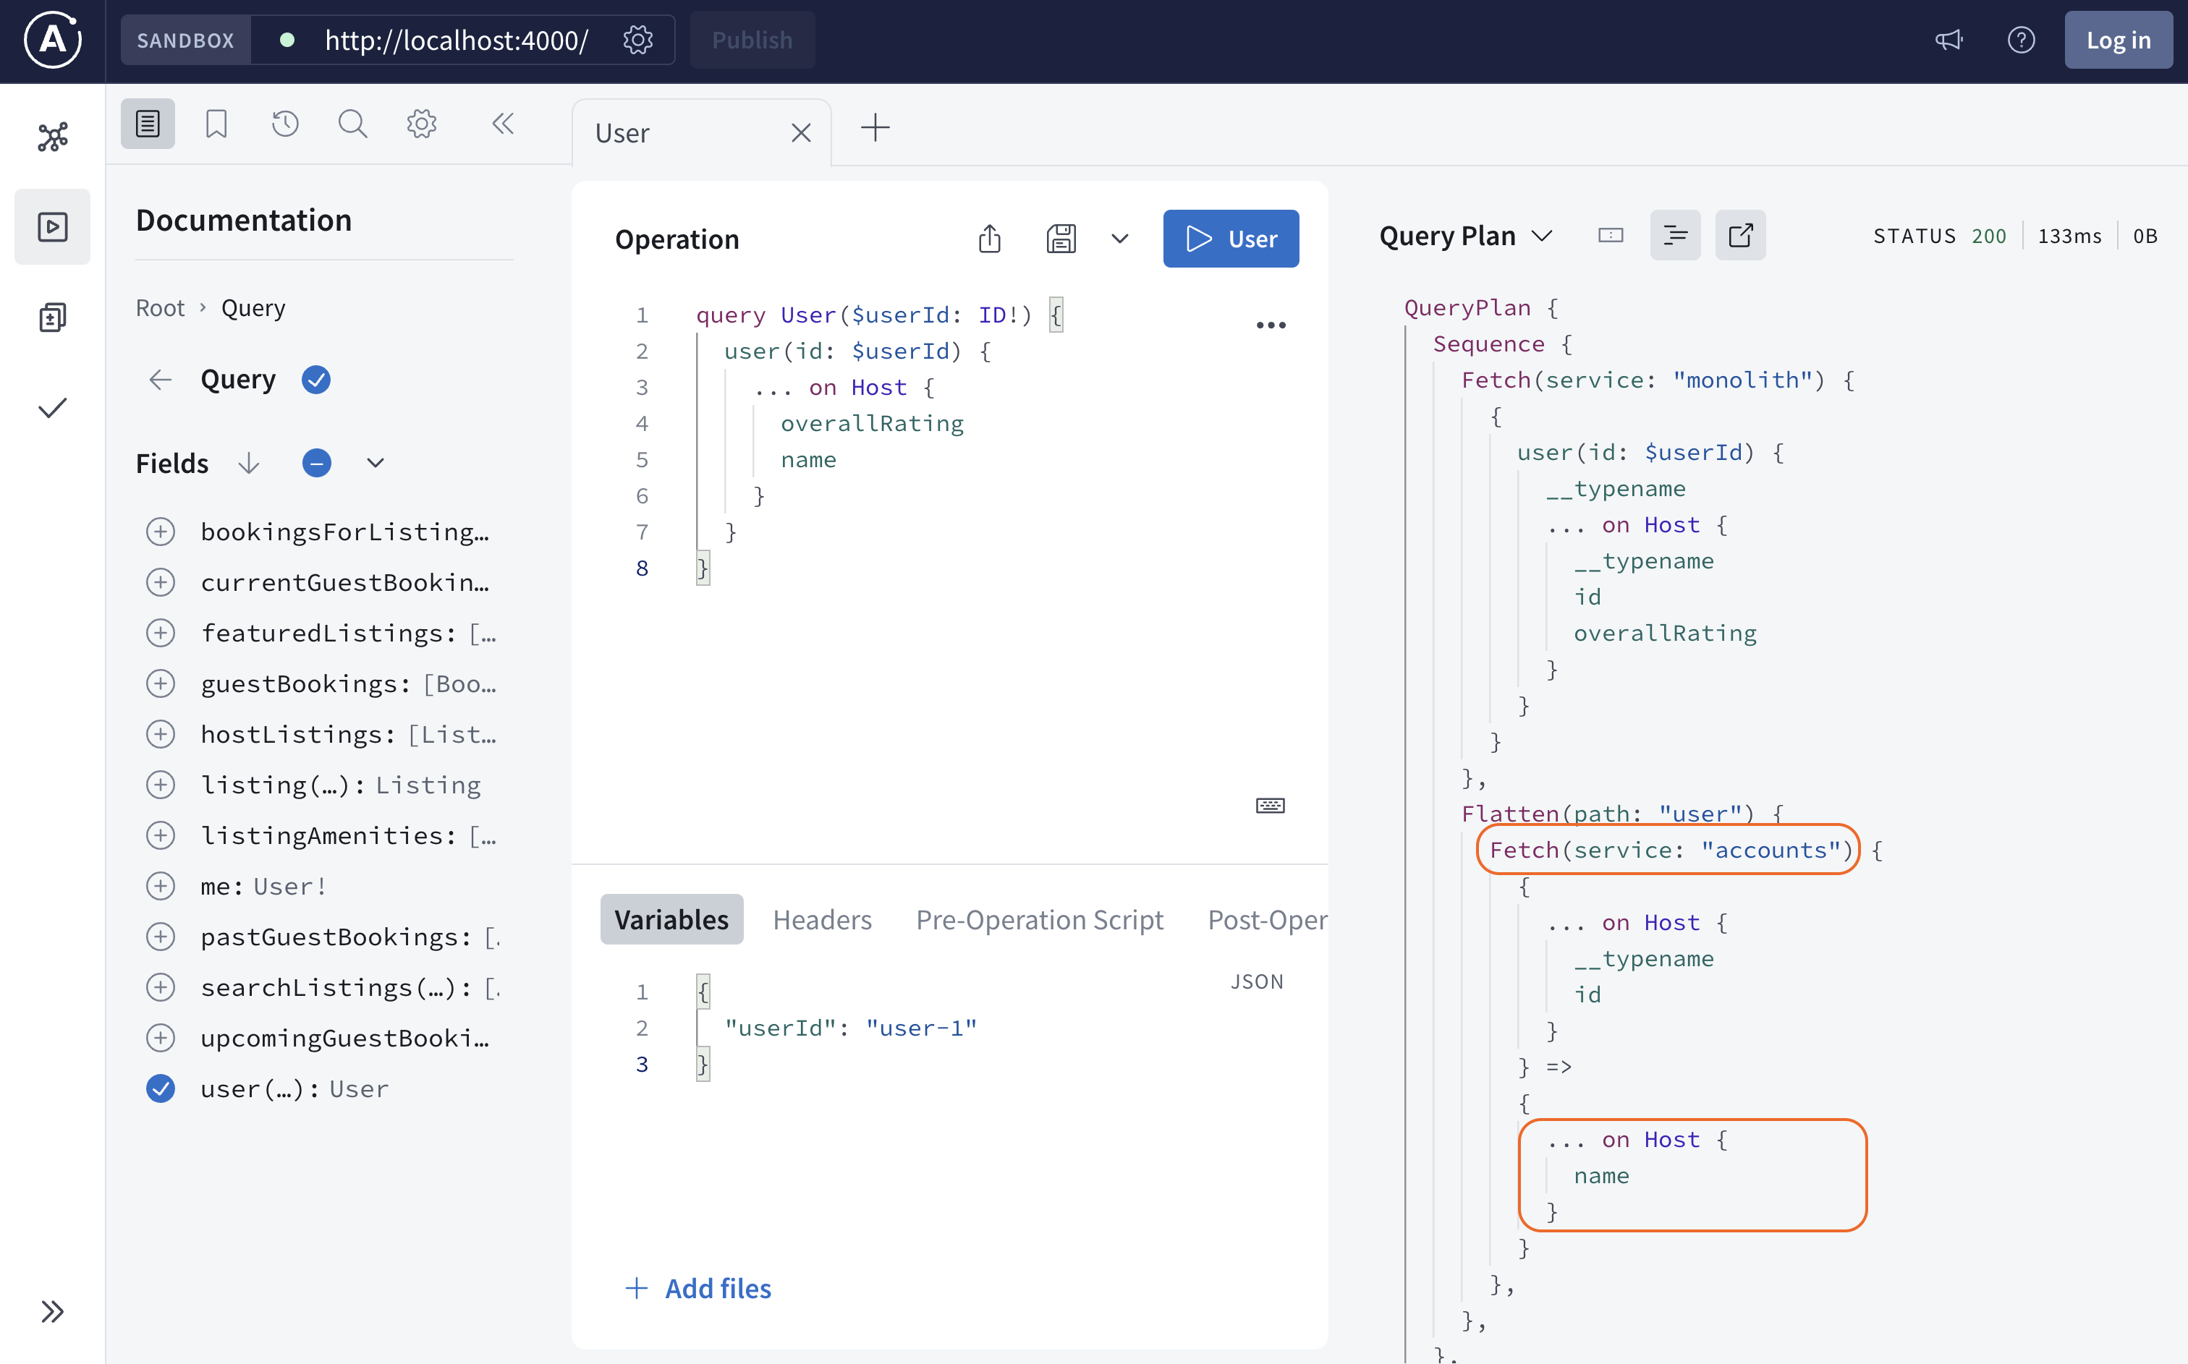Open the Schema graph icon in sidebar
Image resolution: width=2188 pixels, height=1364 pixels.
[x=52, y=136]
